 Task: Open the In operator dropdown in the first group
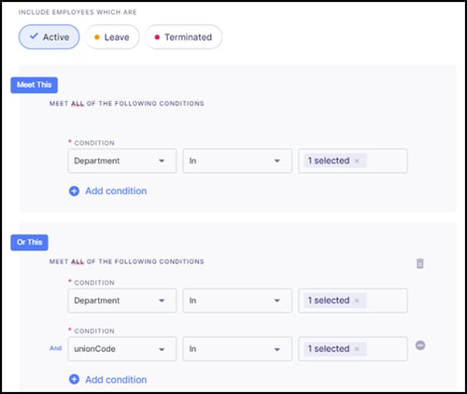237,161
